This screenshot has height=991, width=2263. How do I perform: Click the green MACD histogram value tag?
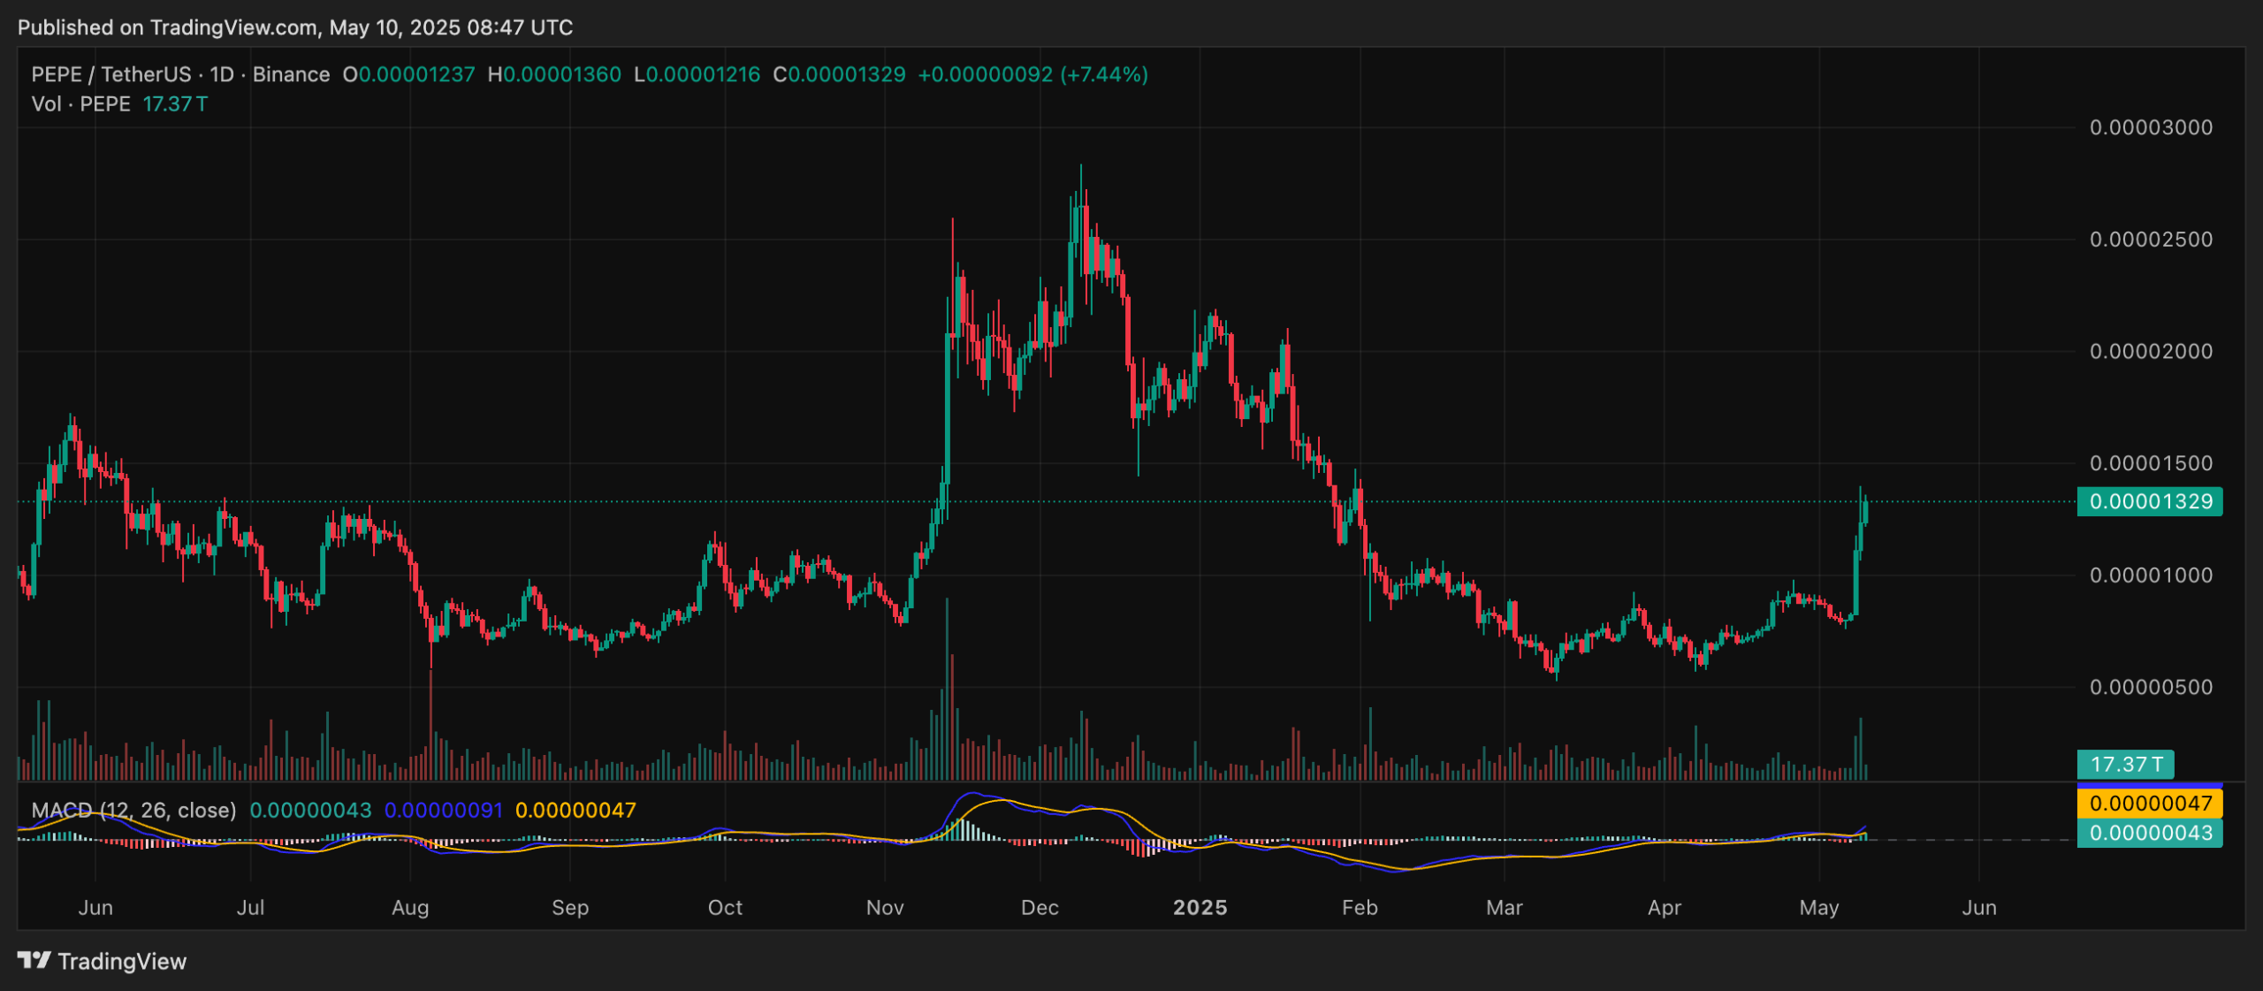coord(2149,833)
